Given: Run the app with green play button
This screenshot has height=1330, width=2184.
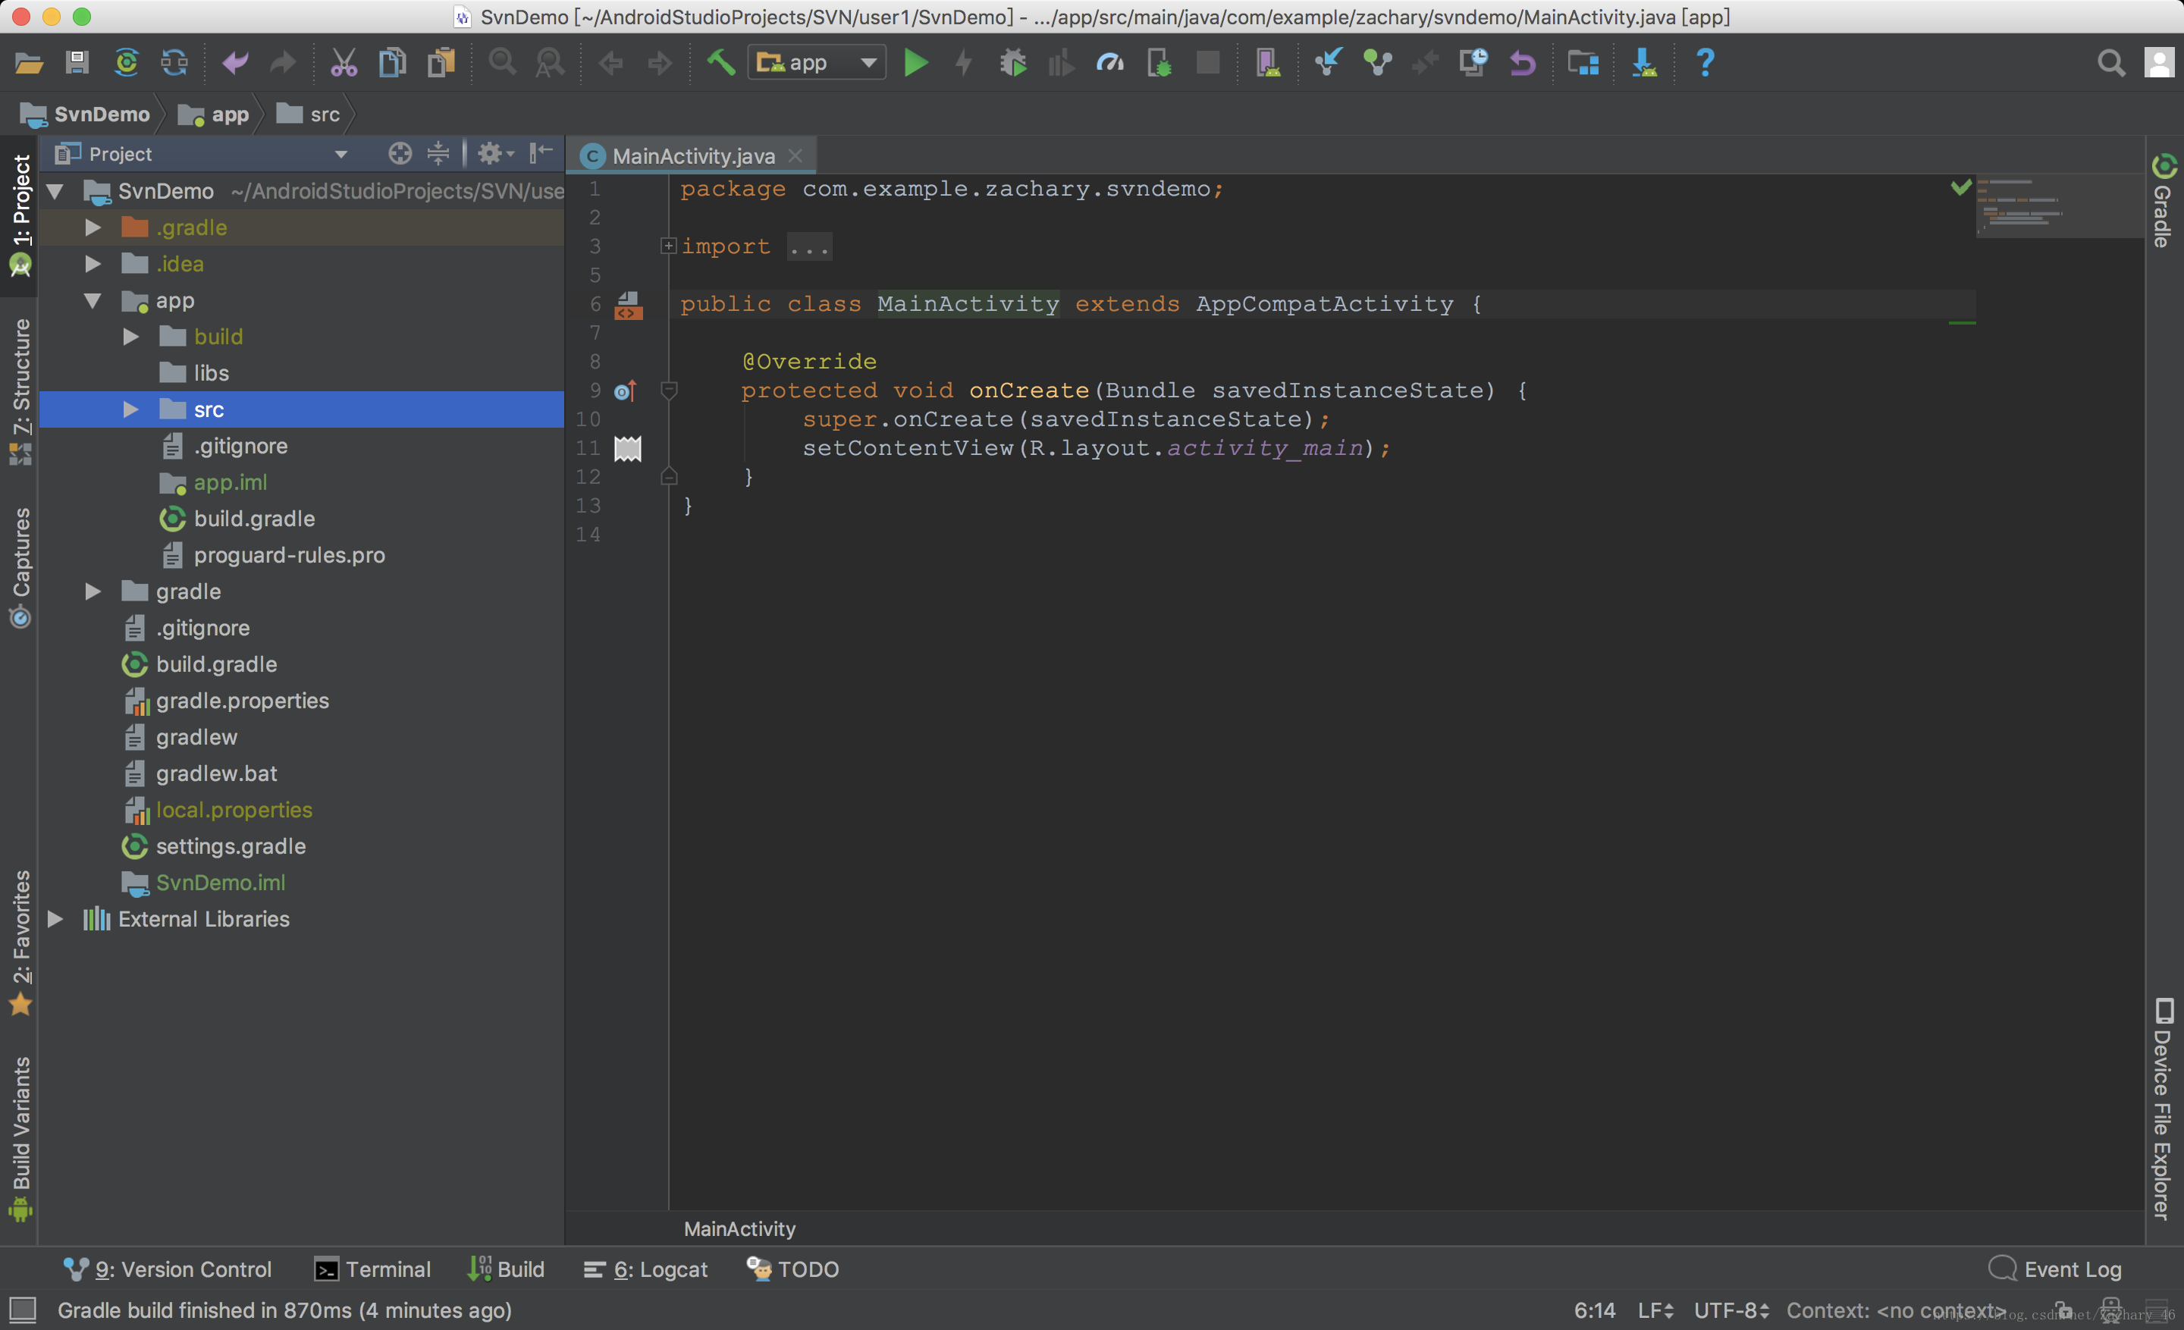Looking at the screenshot, I should click(x=915, y=63).
